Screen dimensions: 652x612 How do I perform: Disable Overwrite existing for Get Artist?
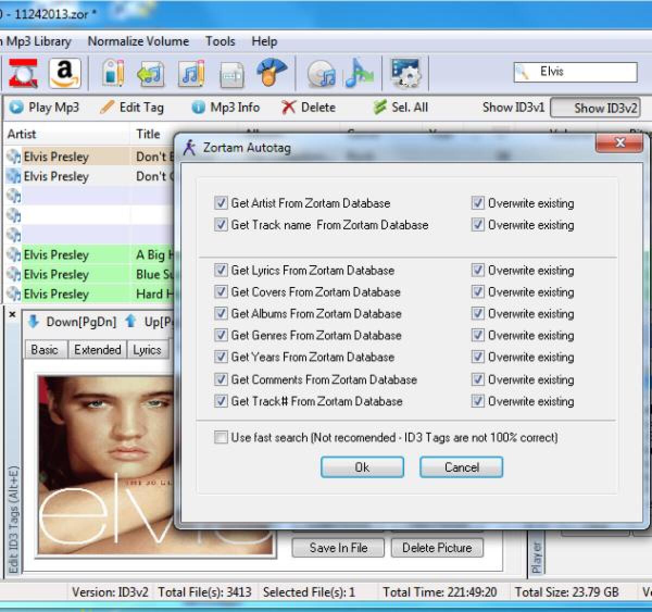(478, 203)
